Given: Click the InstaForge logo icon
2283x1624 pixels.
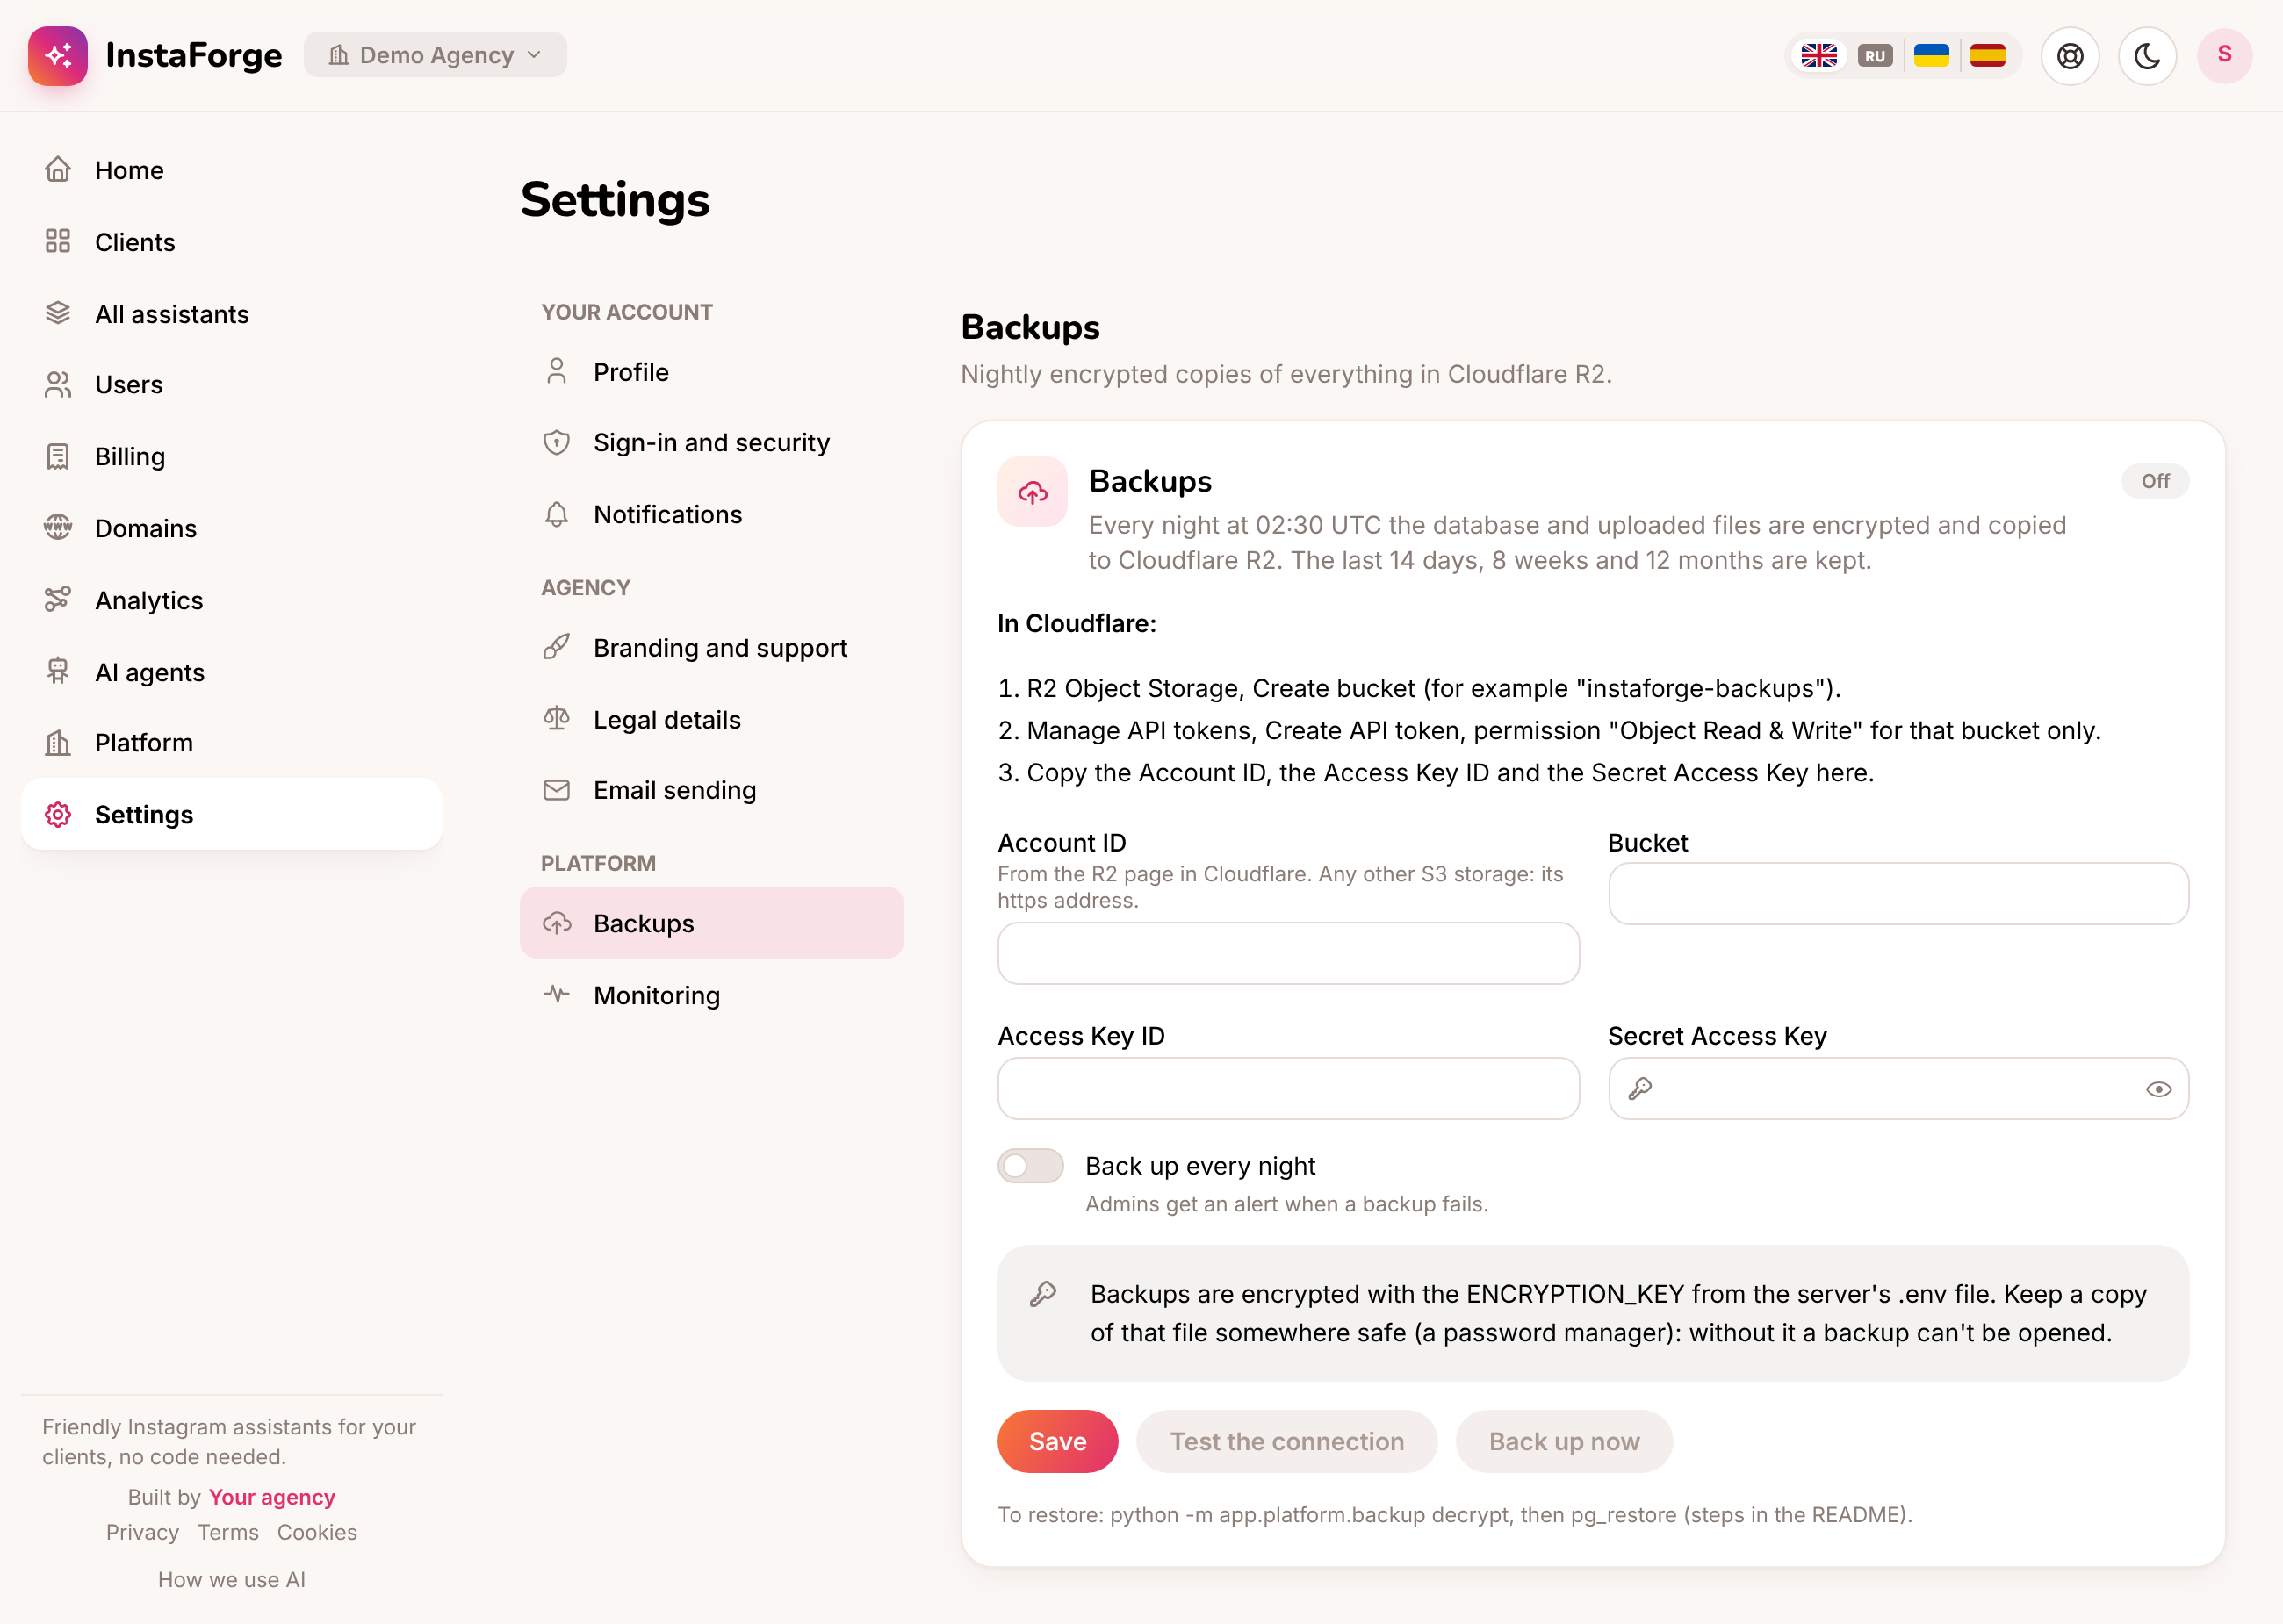Looking at the screenshot, I should (58, 56).
